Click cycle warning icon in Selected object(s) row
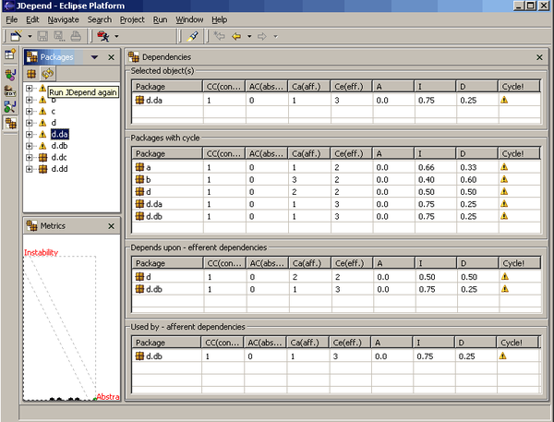The height and width of the screenshot is (422, 554). coord(504,100)
